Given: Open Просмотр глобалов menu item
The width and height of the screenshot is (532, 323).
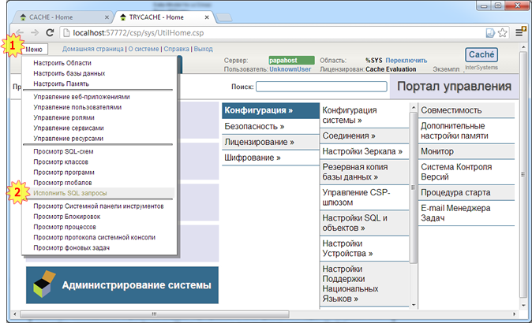Looking at the screenshot, I should point(62,184).
